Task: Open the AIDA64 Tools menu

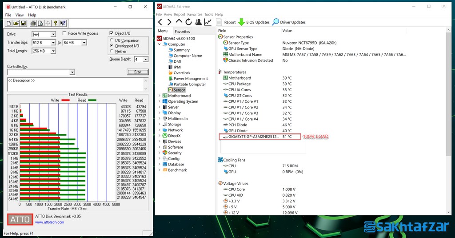Action: click(x=209, y=14)
